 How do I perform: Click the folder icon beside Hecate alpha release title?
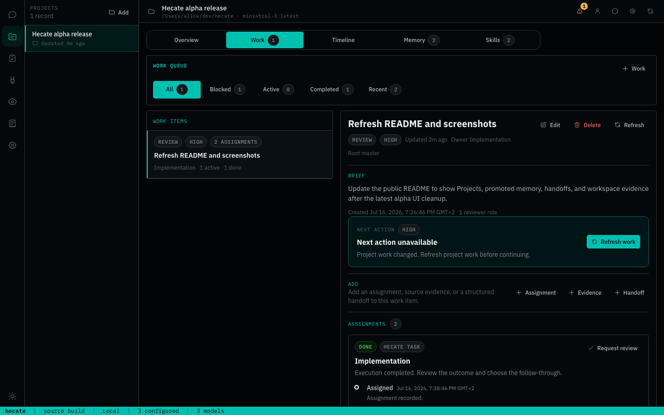pyautogui.click(x=151, y=11)
